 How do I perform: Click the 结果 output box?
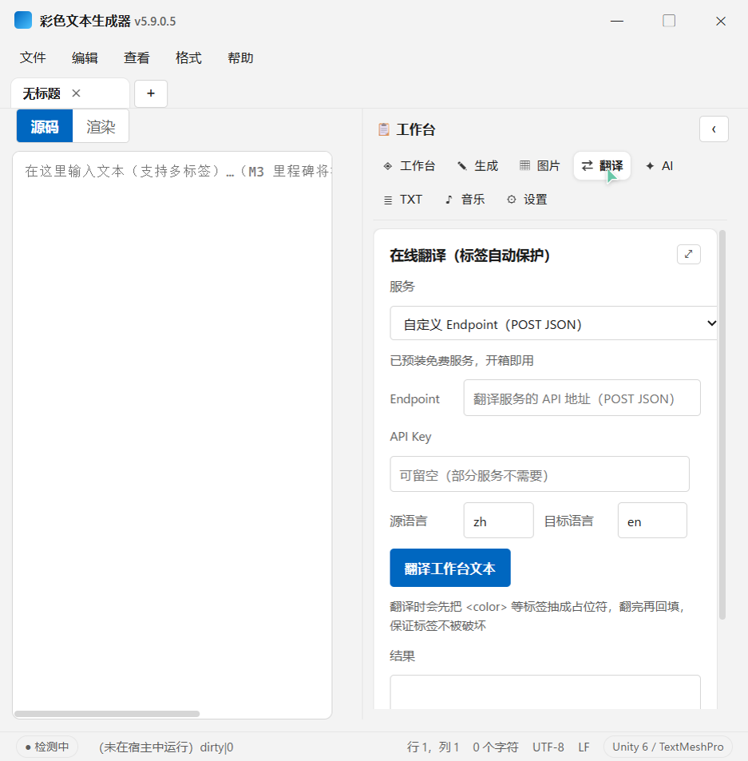[x=545, y=692]
